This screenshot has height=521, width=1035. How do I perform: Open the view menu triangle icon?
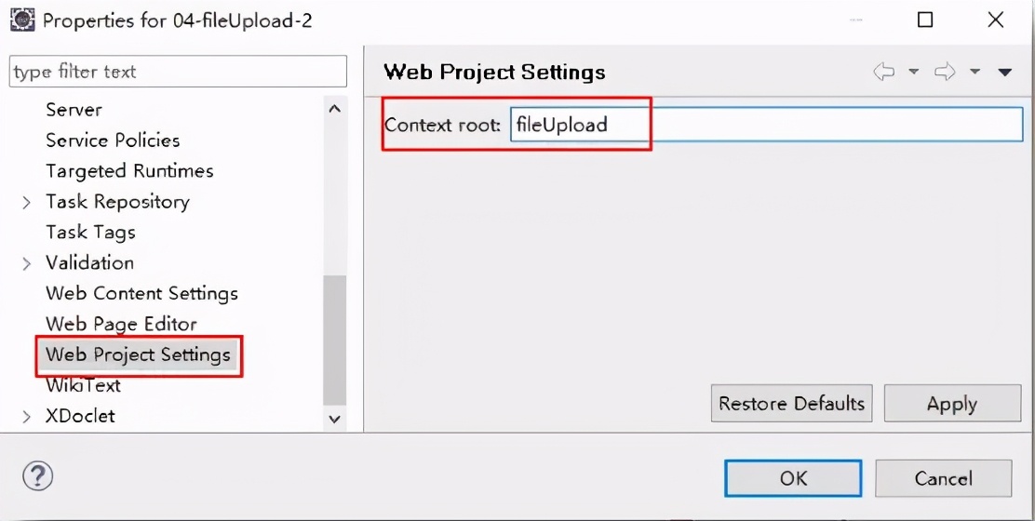[x=1005, y=73]
